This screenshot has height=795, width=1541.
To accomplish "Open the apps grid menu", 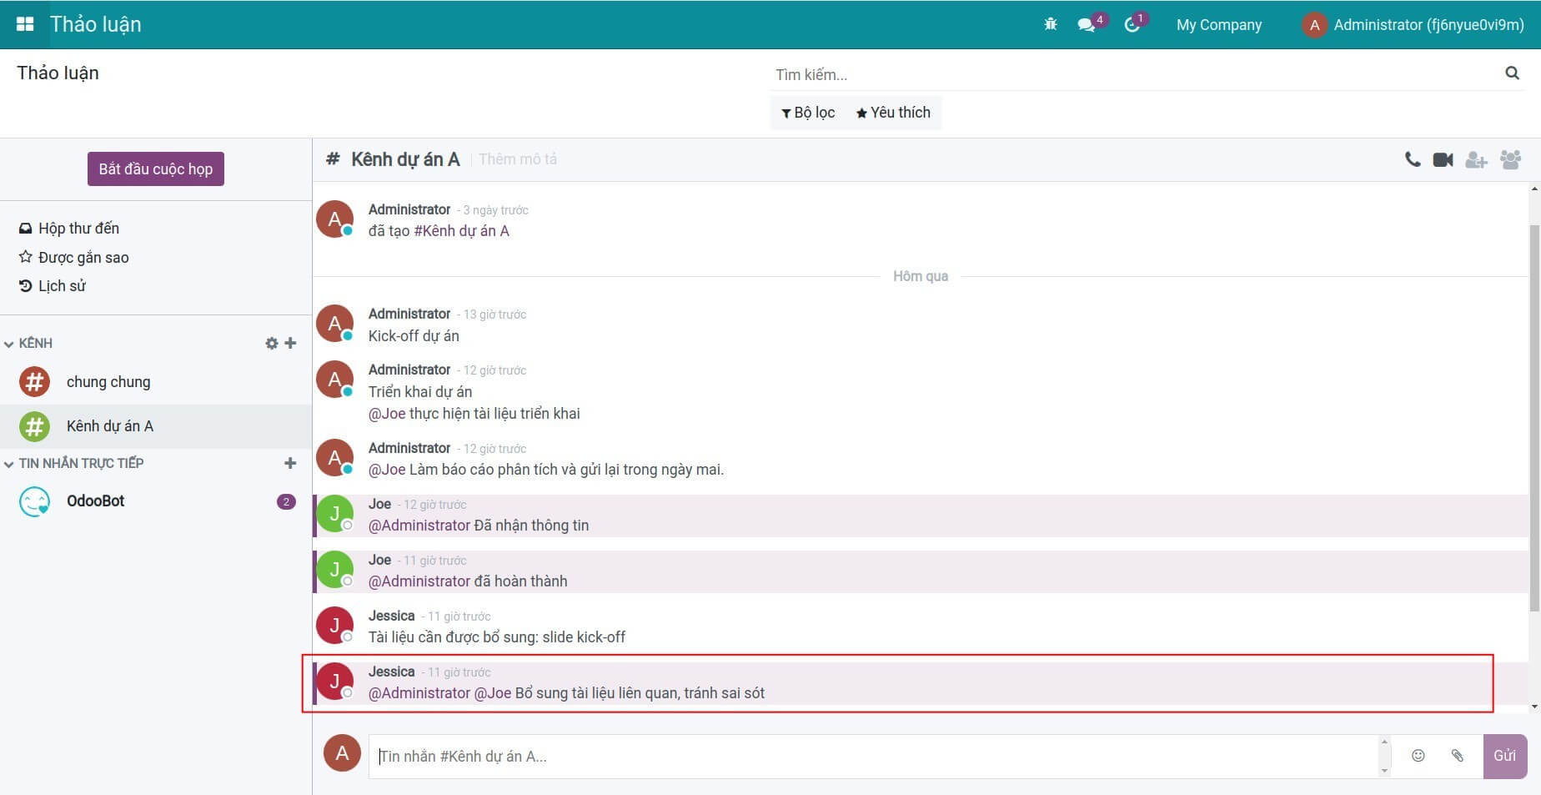I will (25, 24).
